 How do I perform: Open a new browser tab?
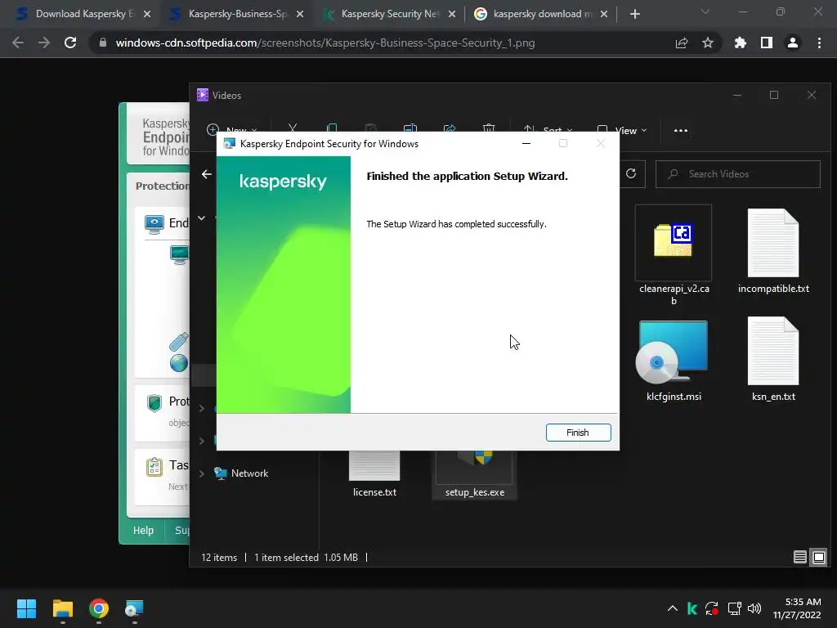(x=634, y=15)
